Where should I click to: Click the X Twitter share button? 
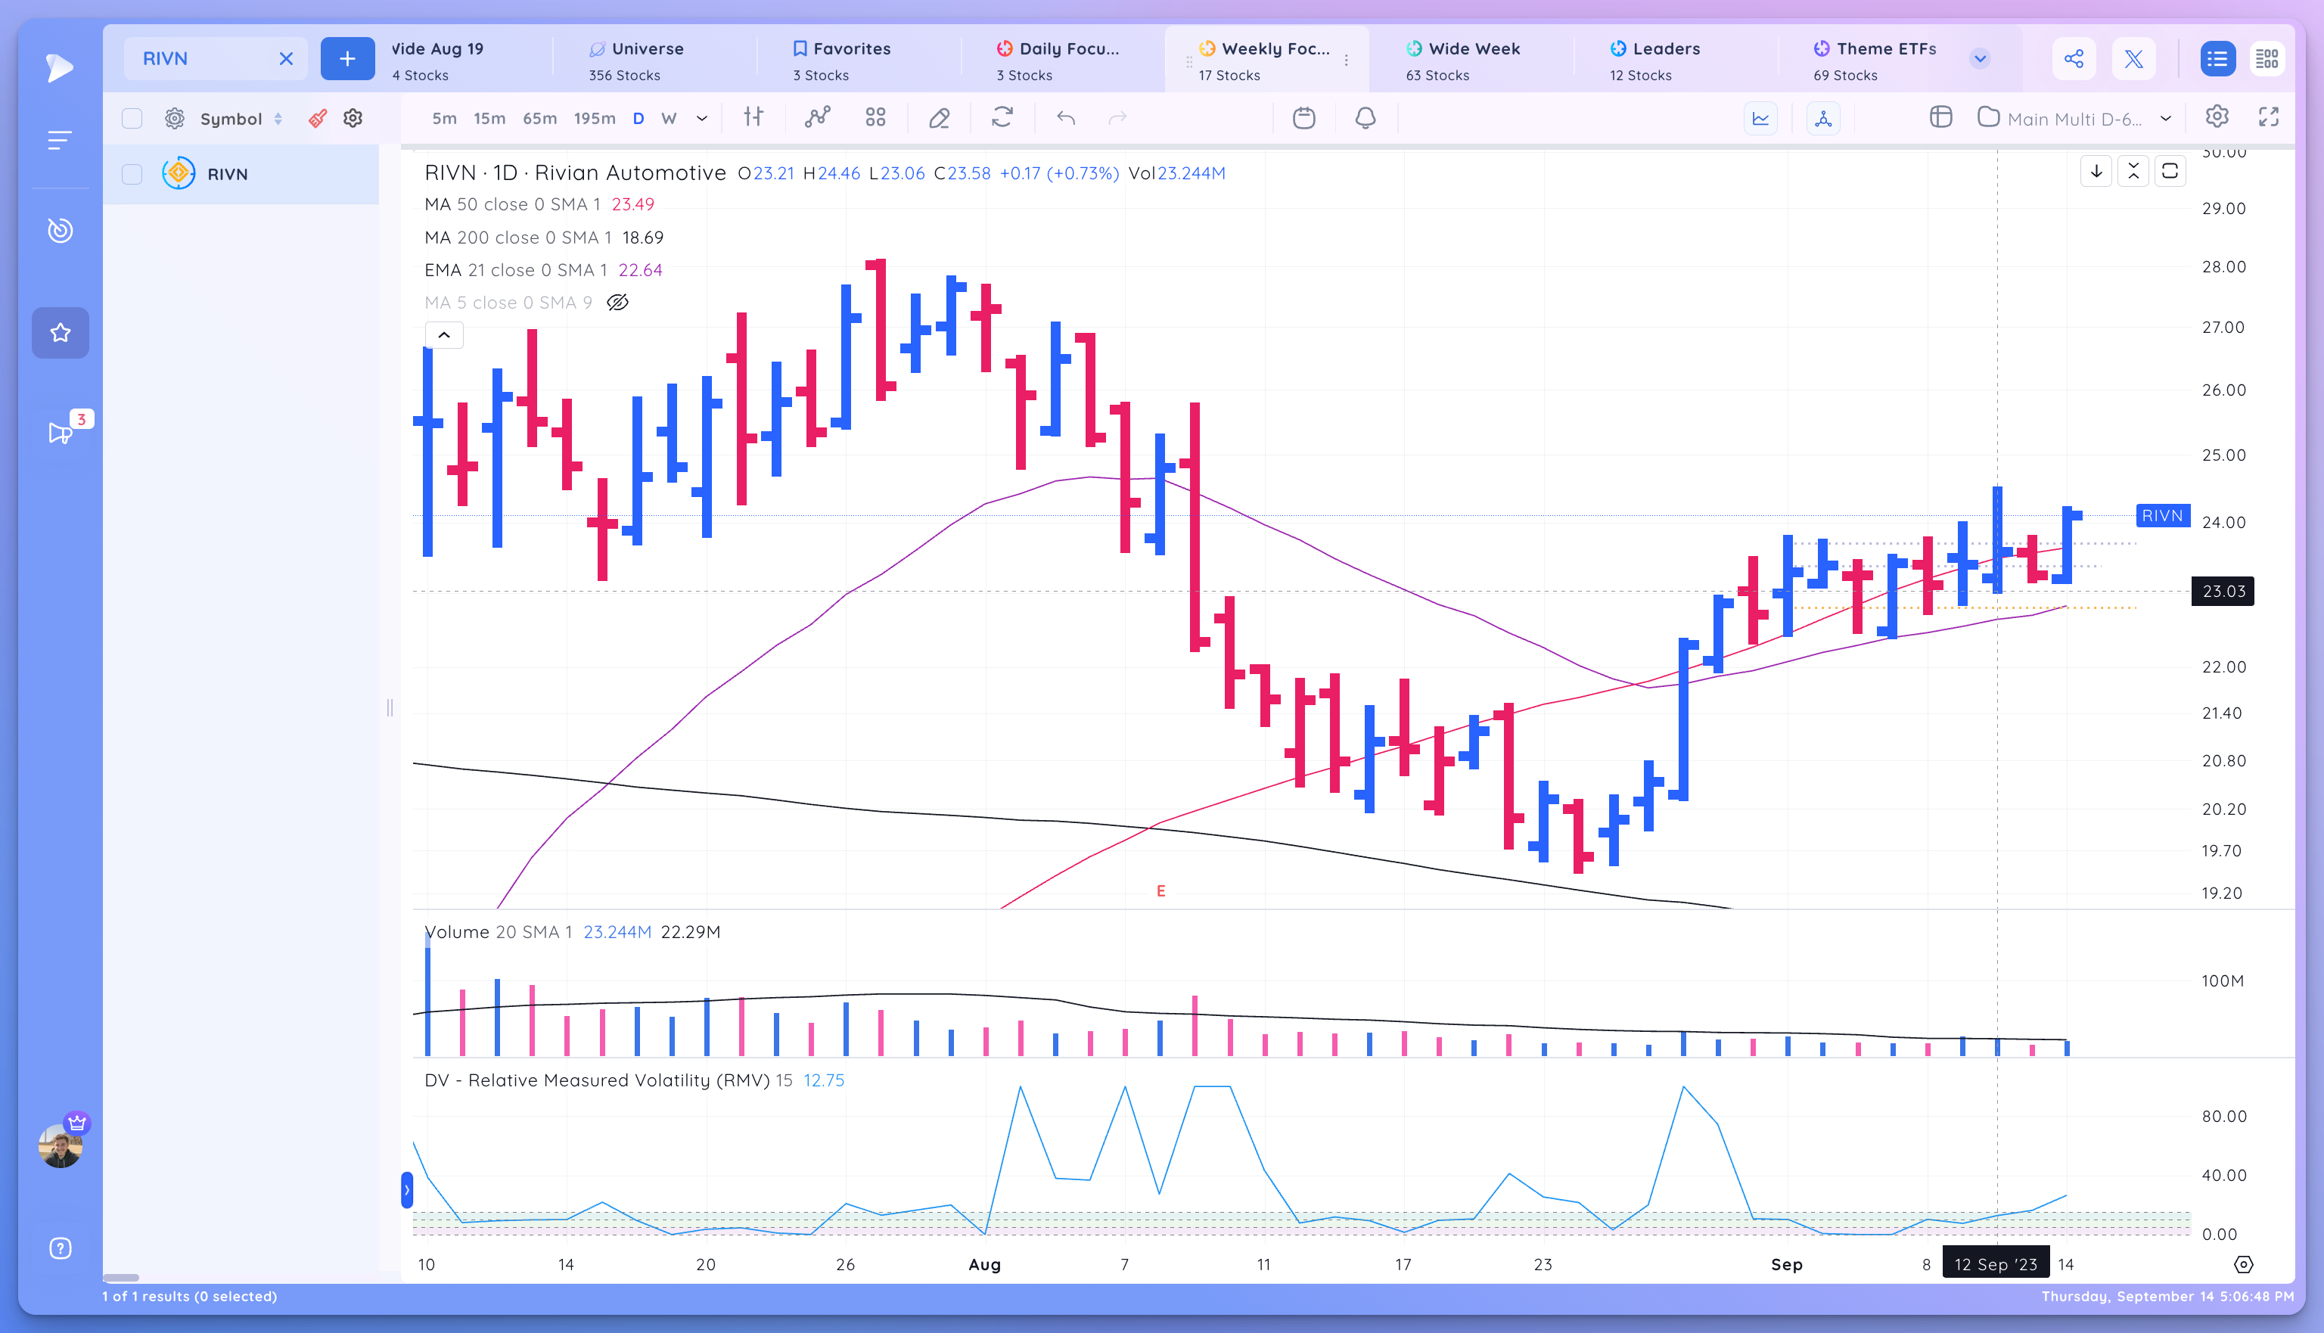pyautogui.click(x=2133, y=58)
